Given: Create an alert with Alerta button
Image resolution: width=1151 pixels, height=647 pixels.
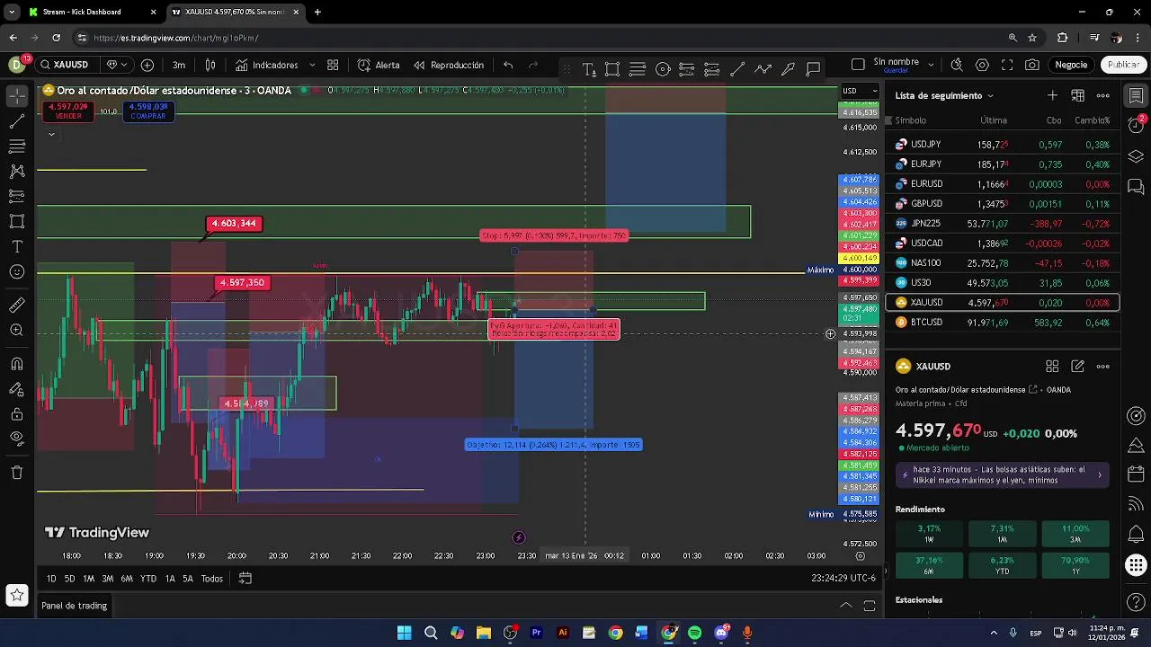Looking at the screenshot, I should coord(379,65).
